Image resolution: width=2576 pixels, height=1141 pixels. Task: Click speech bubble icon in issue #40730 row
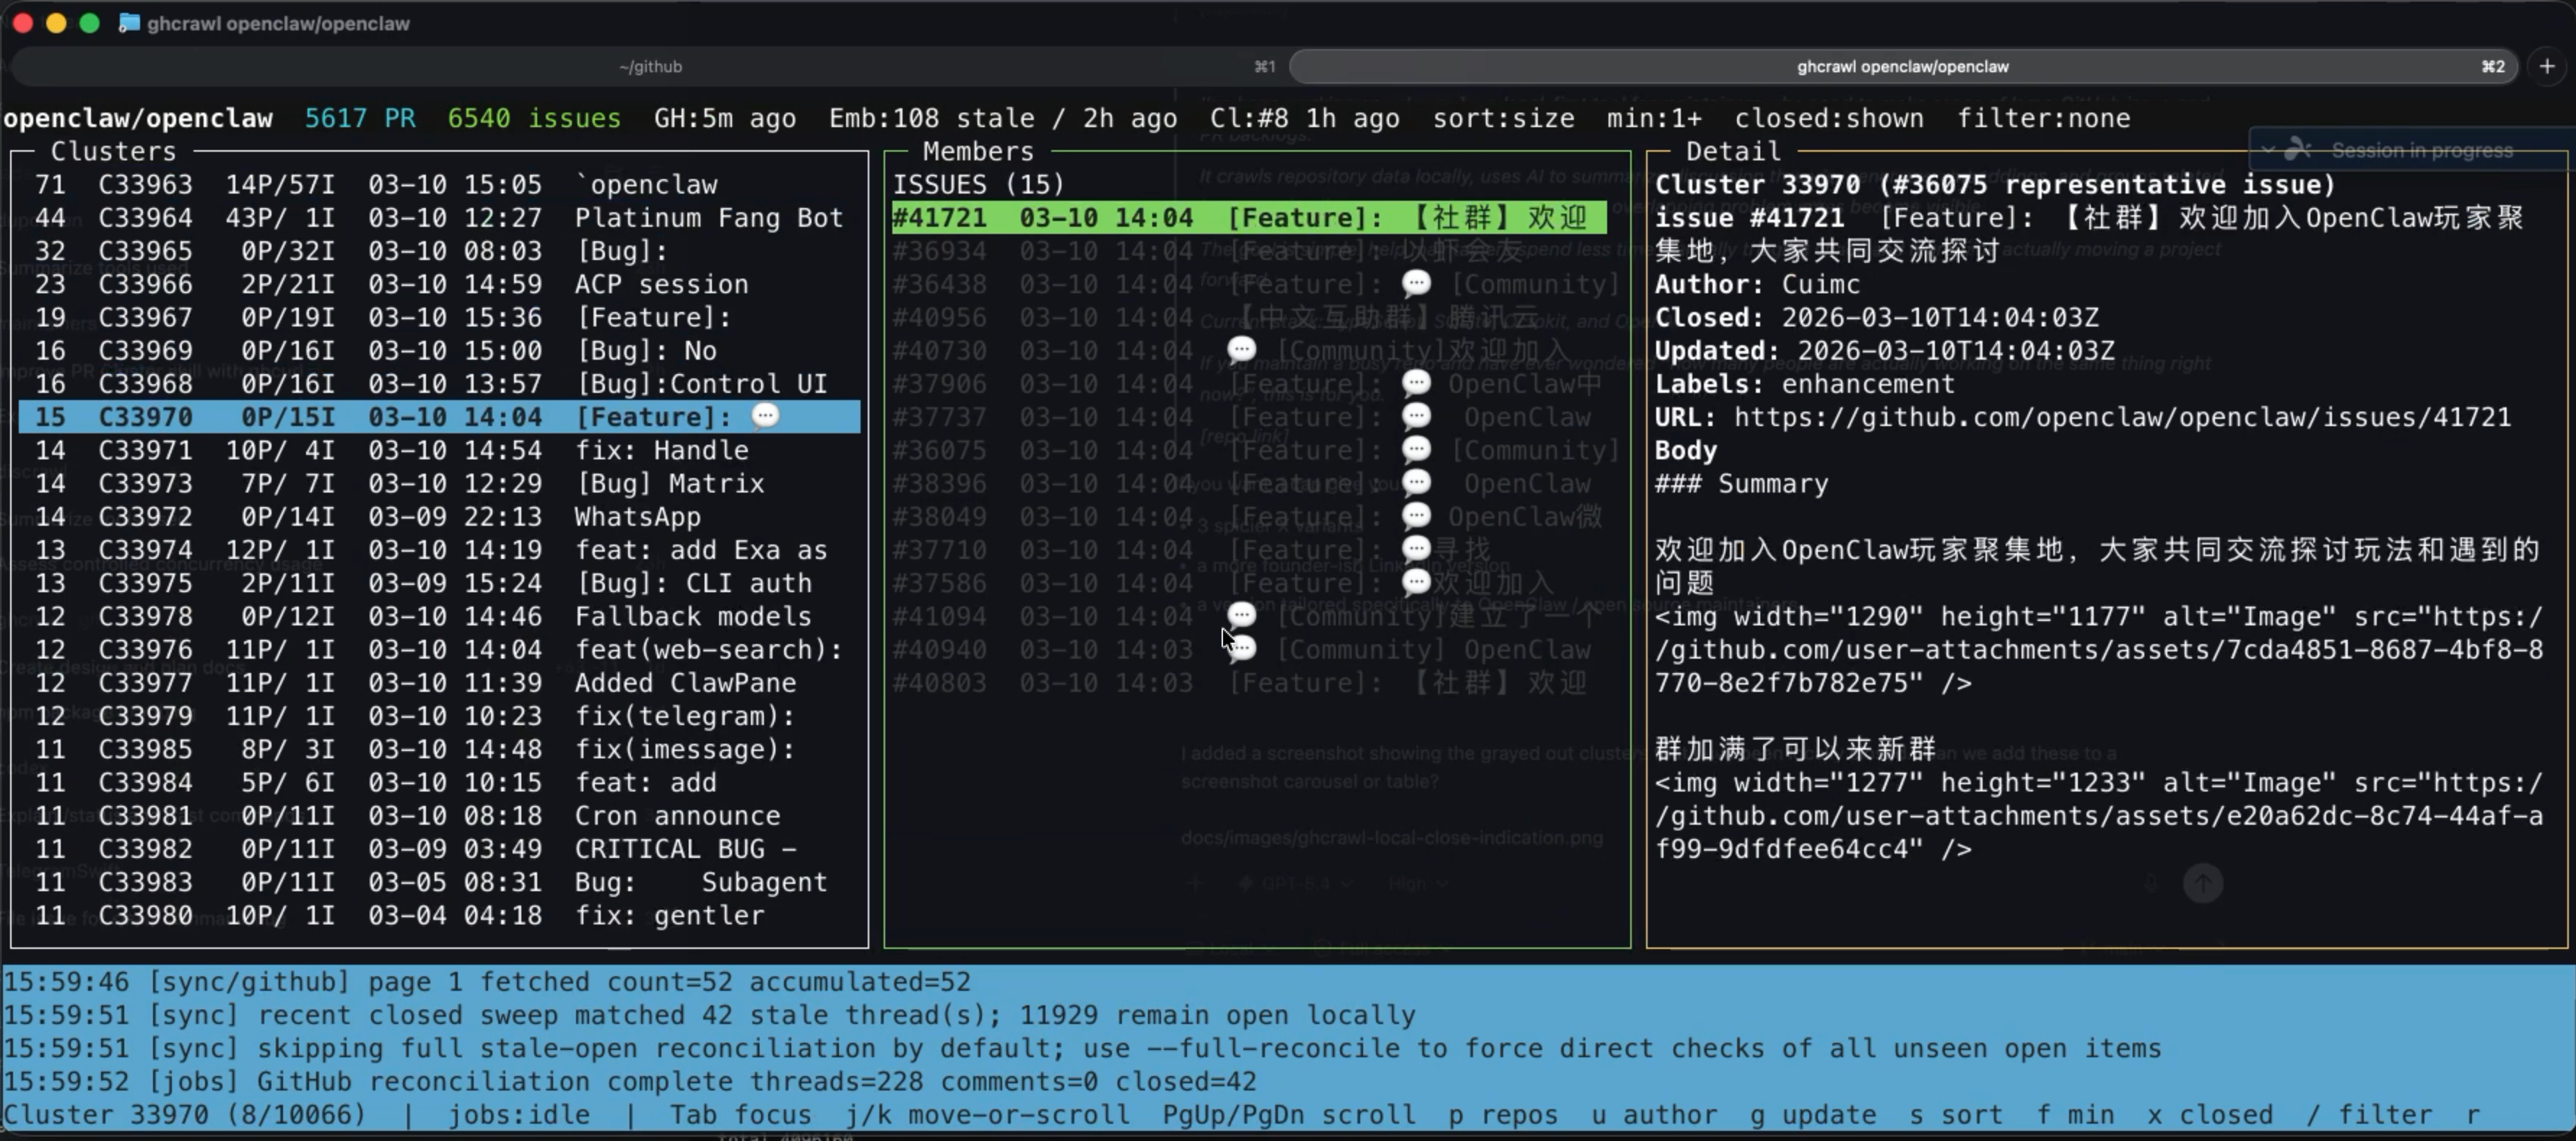[x=1241, y=349]
